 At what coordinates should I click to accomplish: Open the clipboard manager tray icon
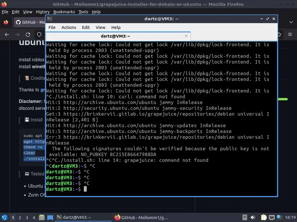click(x=264, y=217)
